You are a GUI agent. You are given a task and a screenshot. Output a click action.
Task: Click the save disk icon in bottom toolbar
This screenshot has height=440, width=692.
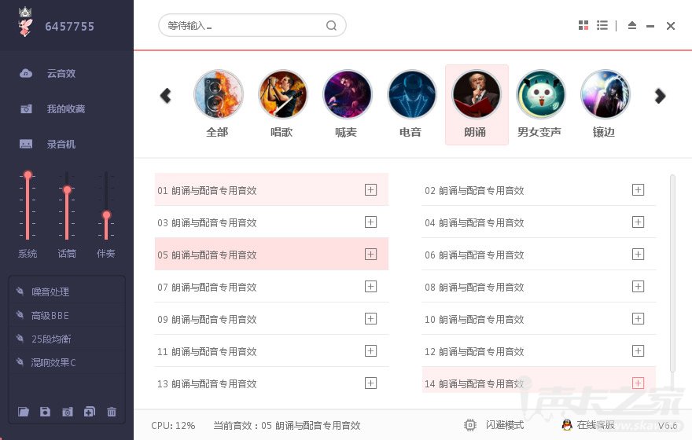(45, 412)
